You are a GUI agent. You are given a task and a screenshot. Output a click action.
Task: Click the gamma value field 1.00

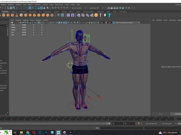109,22
